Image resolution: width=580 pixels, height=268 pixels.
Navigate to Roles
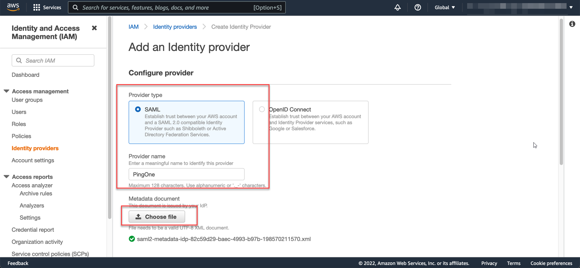(x=19, y=124)
